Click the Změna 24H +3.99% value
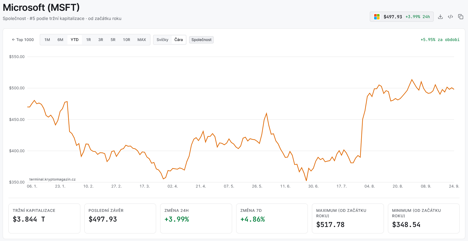The image size is (468, 241). pos(177,219)
